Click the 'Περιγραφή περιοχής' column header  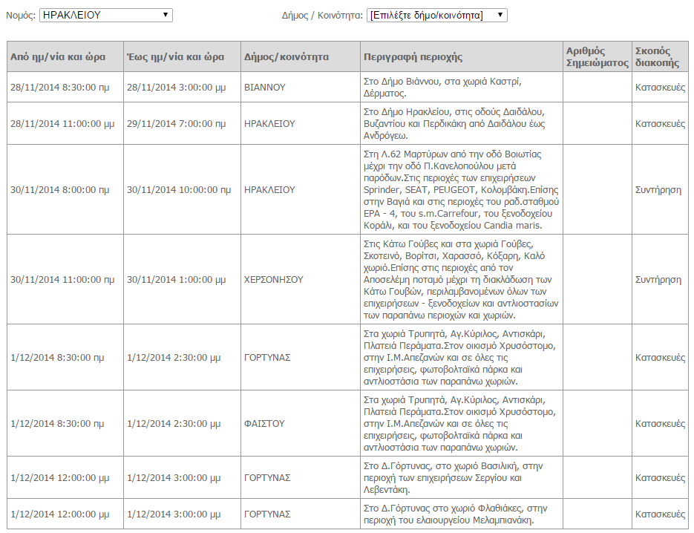click(413, 57)
